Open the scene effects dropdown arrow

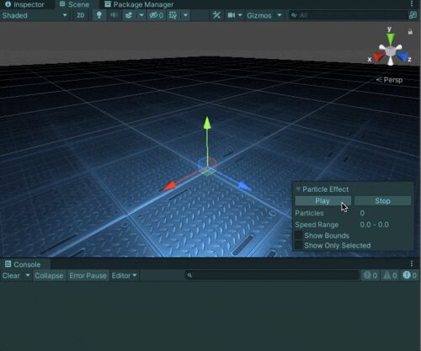click(141, 15)
